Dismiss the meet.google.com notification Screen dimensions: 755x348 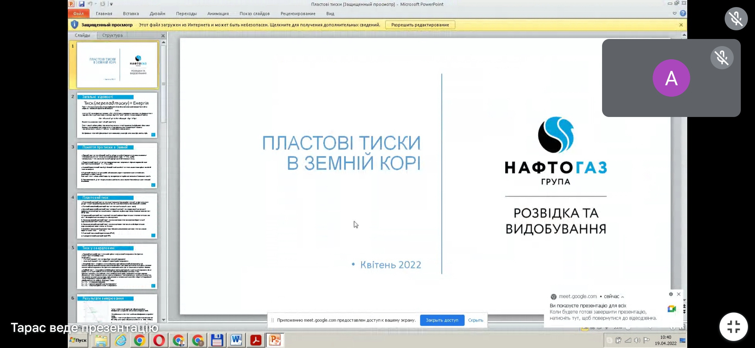679,294
